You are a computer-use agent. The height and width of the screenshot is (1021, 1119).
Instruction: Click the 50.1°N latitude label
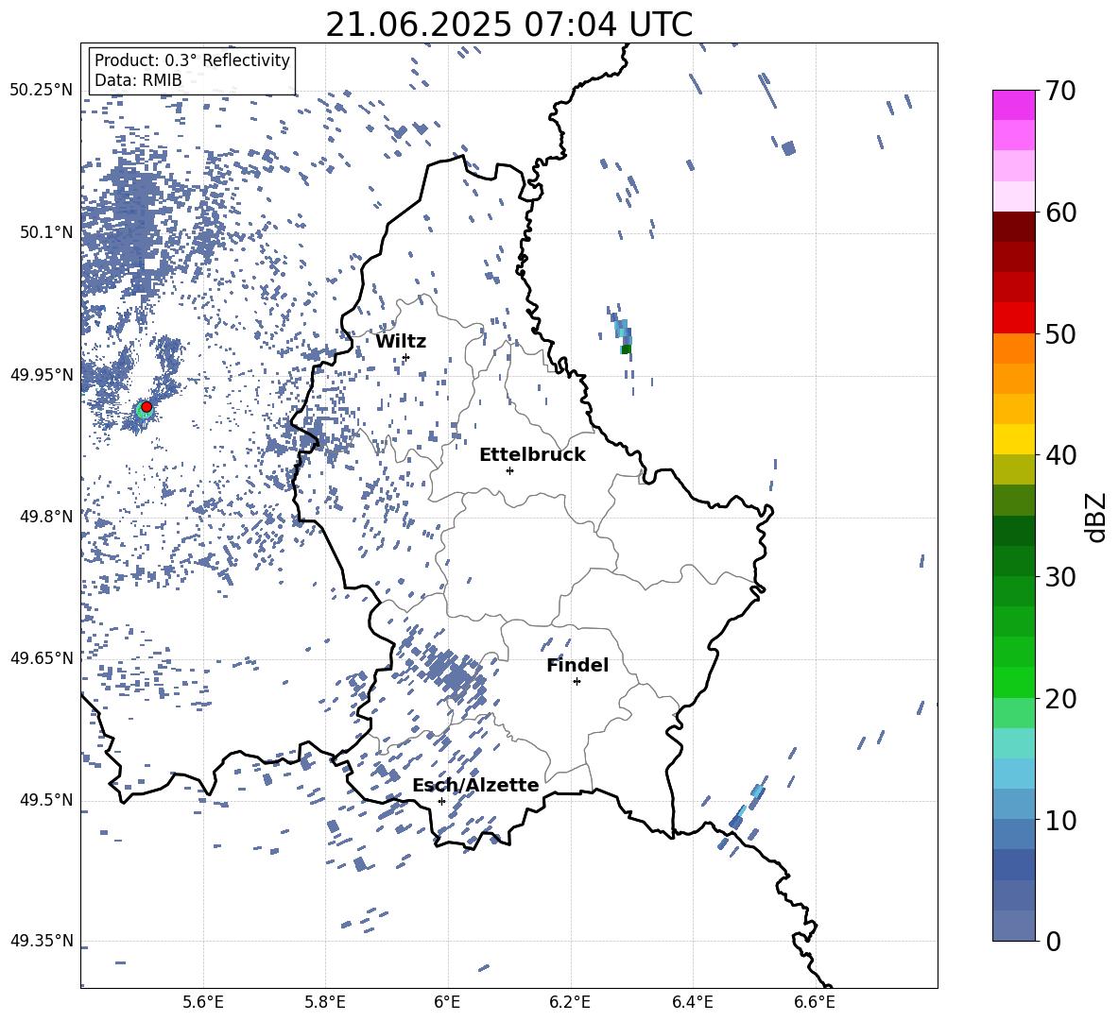pyautogui.click(x=46, y=232)
